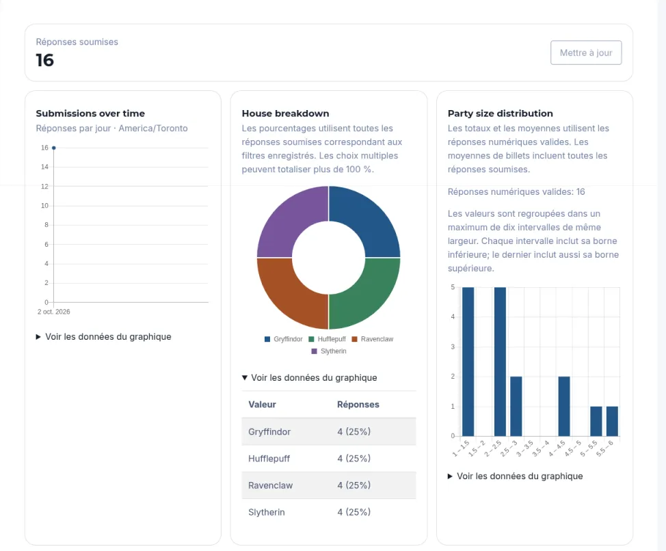Click the Ravenclaw table row label

coord(270,485)
